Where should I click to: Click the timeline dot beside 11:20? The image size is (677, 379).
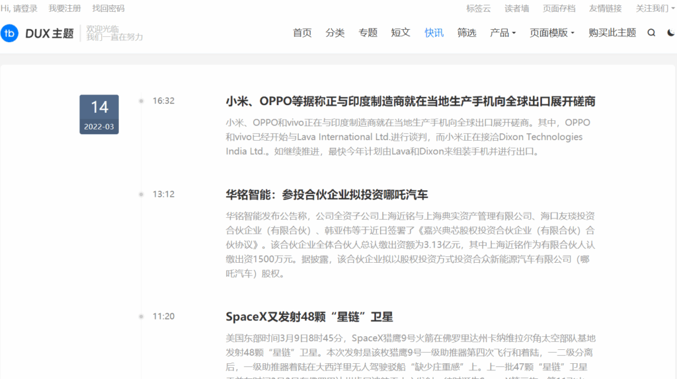tap(141, 316)
